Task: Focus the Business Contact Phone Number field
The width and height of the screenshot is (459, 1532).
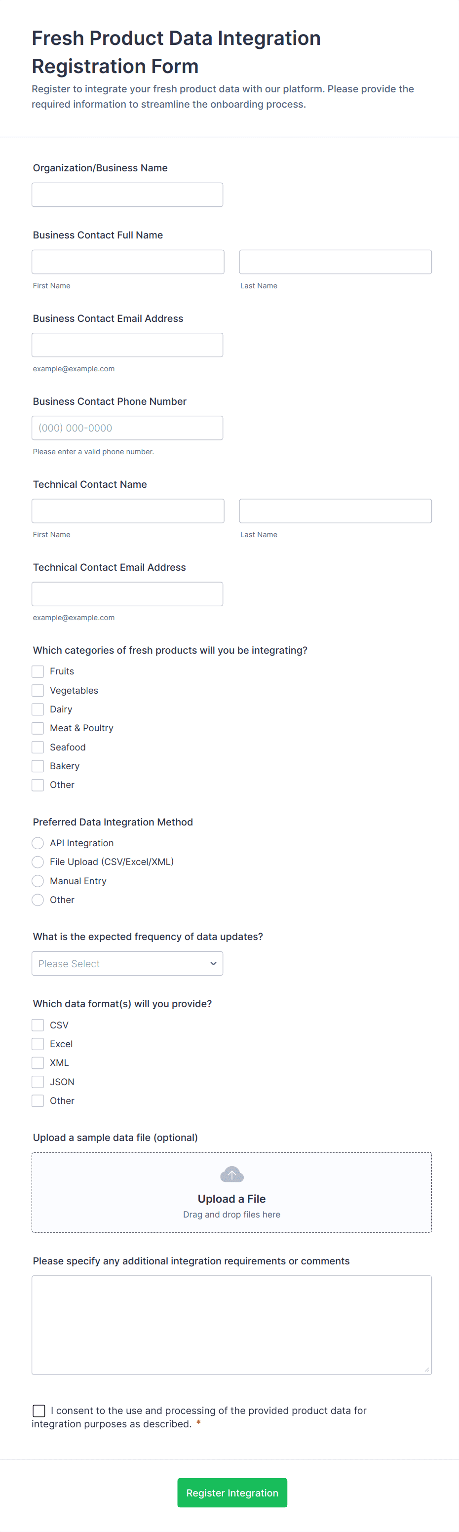Action: (x=127, y=428)
